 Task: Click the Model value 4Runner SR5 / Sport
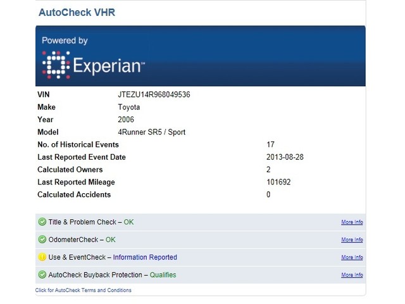coord(152,132)
